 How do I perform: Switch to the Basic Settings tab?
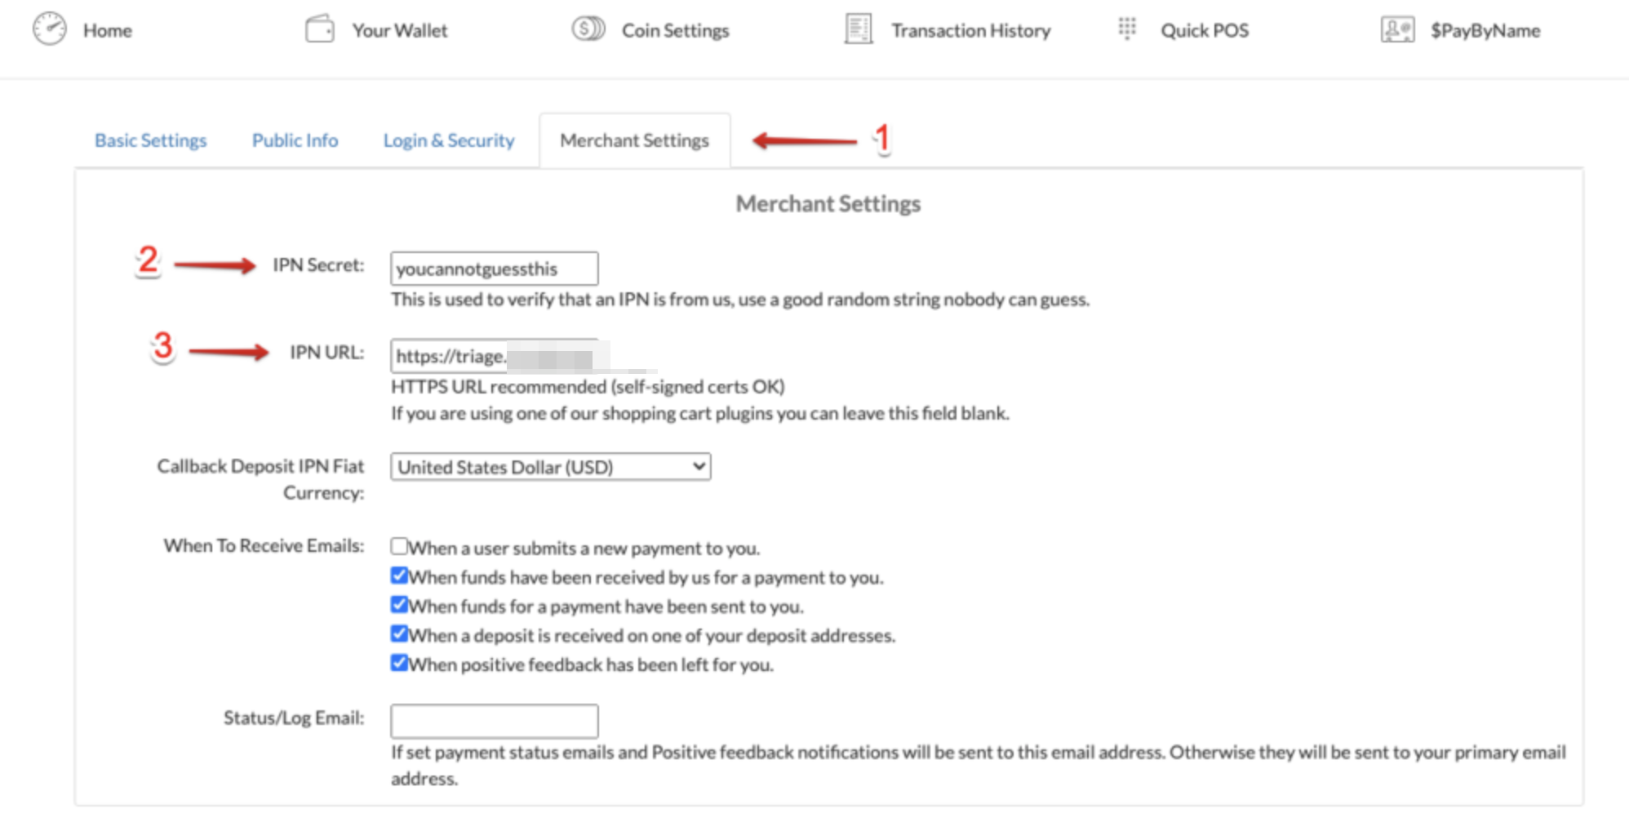[x=151, y=140]
